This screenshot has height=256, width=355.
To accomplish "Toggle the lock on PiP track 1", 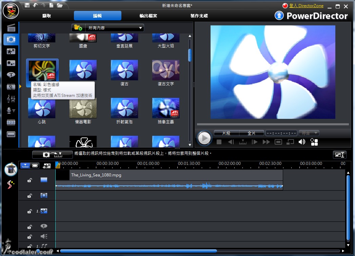I will [29, 211].
